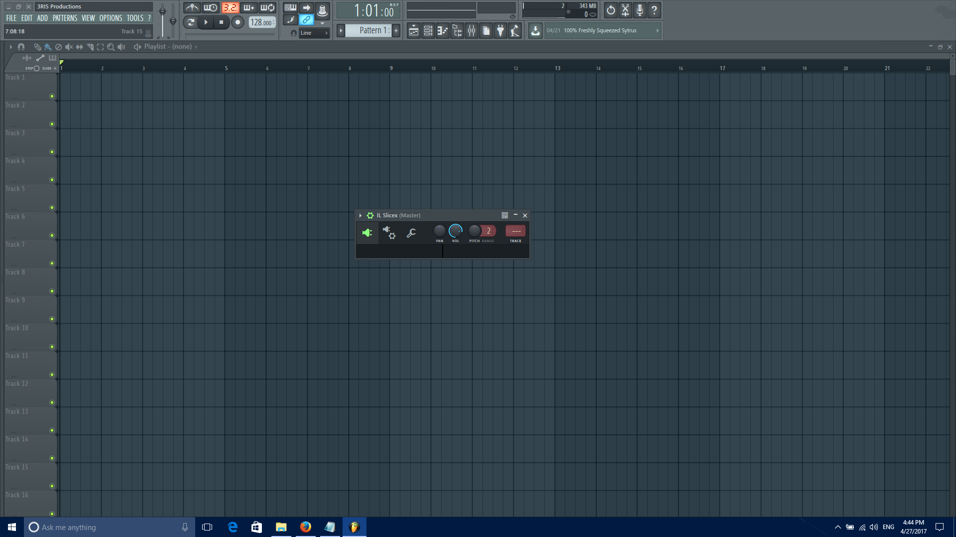Toggle wait for input before recording
This screenshot has width=956, height=537.
(211, 8)
